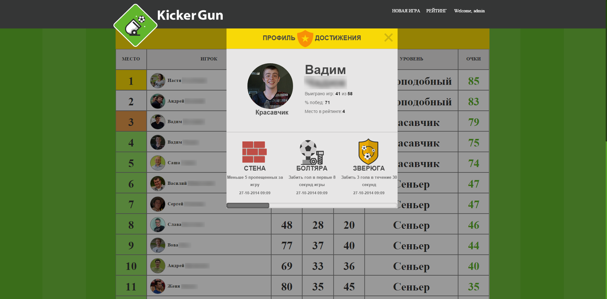Open player Слава in rank 8
This screenshot has width=607, height=299.
[174, 224]
